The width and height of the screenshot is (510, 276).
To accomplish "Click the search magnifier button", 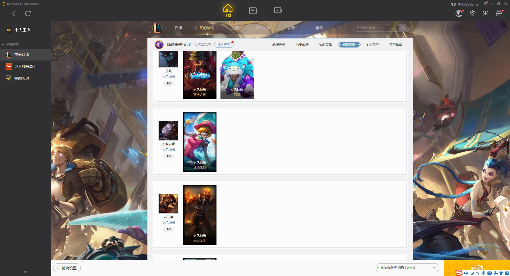I will (x=403, y=28).
